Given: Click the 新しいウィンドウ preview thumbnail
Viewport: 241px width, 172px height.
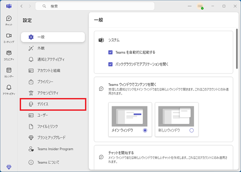Looking at the screenshot, I should click(176, 116).
